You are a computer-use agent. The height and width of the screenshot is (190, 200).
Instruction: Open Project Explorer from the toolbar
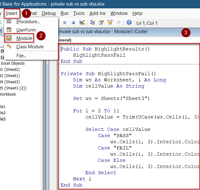[x=93, y=23]
